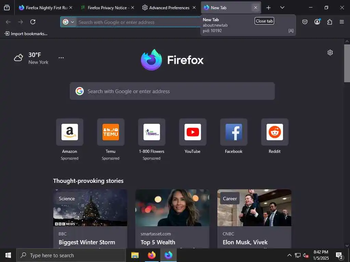
Task: Close the Firefox Nightly First Run tab
Action: click(x=71, y=8)
